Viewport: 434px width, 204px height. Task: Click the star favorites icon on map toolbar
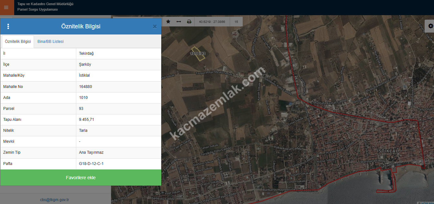[x=168, y=22]
